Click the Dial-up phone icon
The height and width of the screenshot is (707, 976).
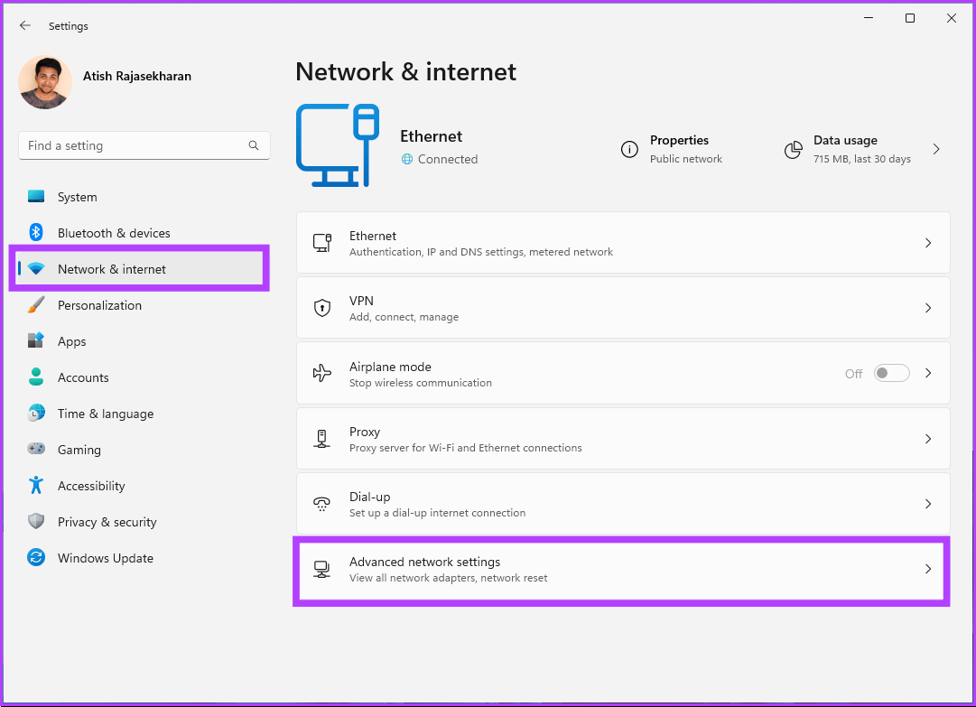click(322, 503)
